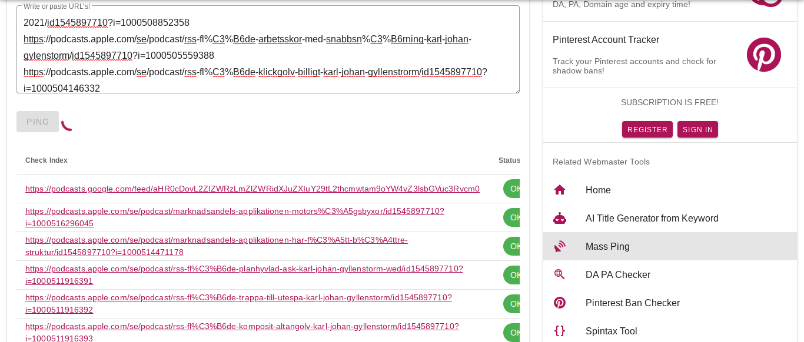804x342 pixels.
Task: Click OK badge for the planhyvlad-ask row
Action: coord(511,275)
